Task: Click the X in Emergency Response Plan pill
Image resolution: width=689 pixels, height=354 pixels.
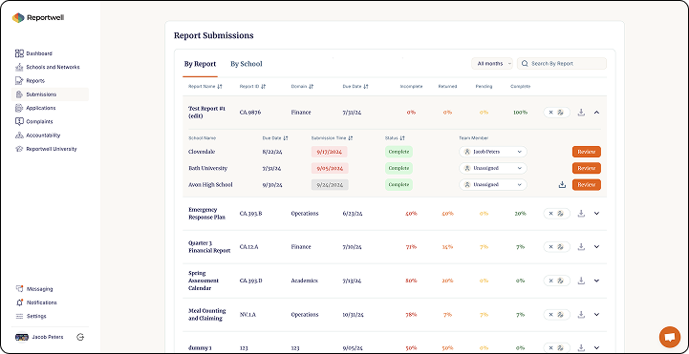Action: click(551, 214)
